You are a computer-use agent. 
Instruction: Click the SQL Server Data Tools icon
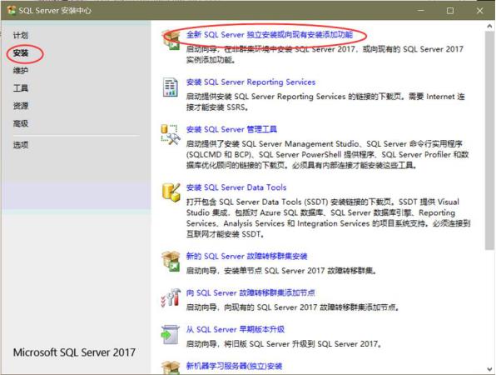click(x=171, y=192)
